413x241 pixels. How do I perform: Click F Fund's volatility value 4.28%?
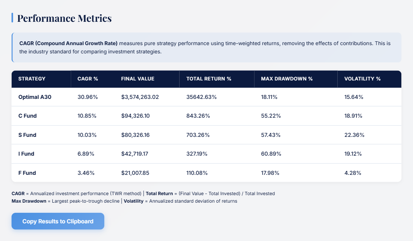(x=352, y=173)
